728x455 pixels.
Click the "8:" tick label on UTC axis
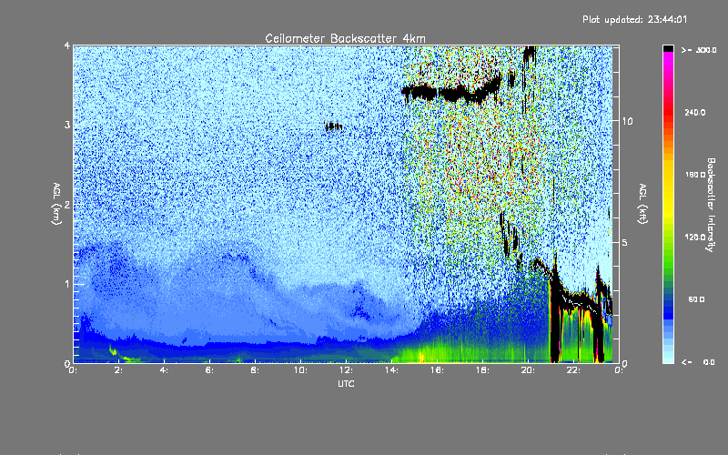[255, 370]
